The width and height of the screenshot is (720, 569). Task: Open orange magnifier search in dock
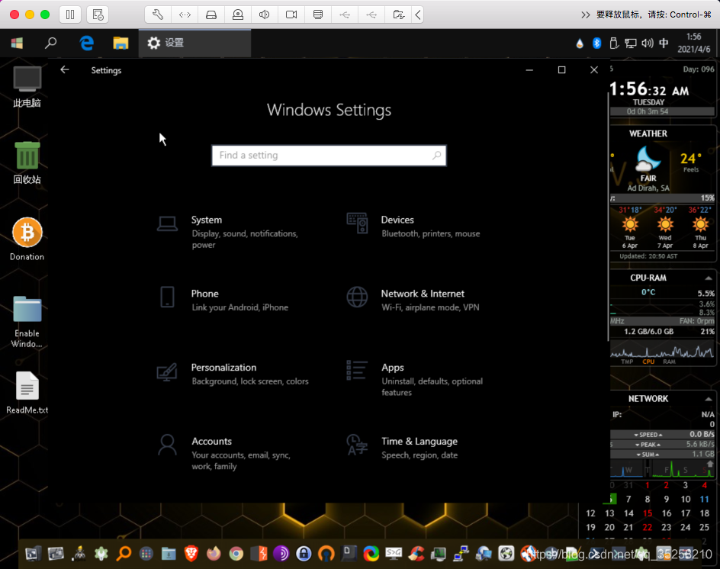point(124,554)
